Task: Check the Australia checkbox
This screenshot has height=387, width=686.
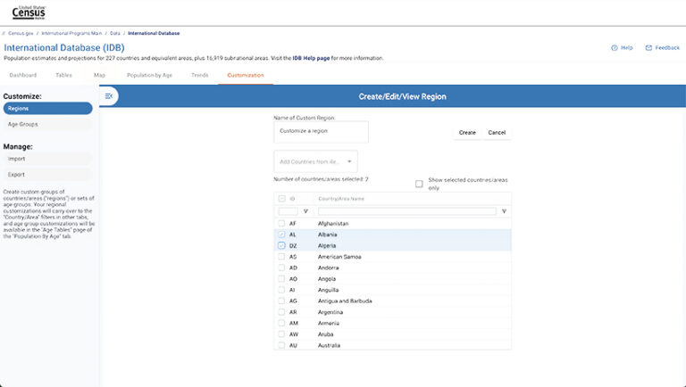Action: (281, 345)
